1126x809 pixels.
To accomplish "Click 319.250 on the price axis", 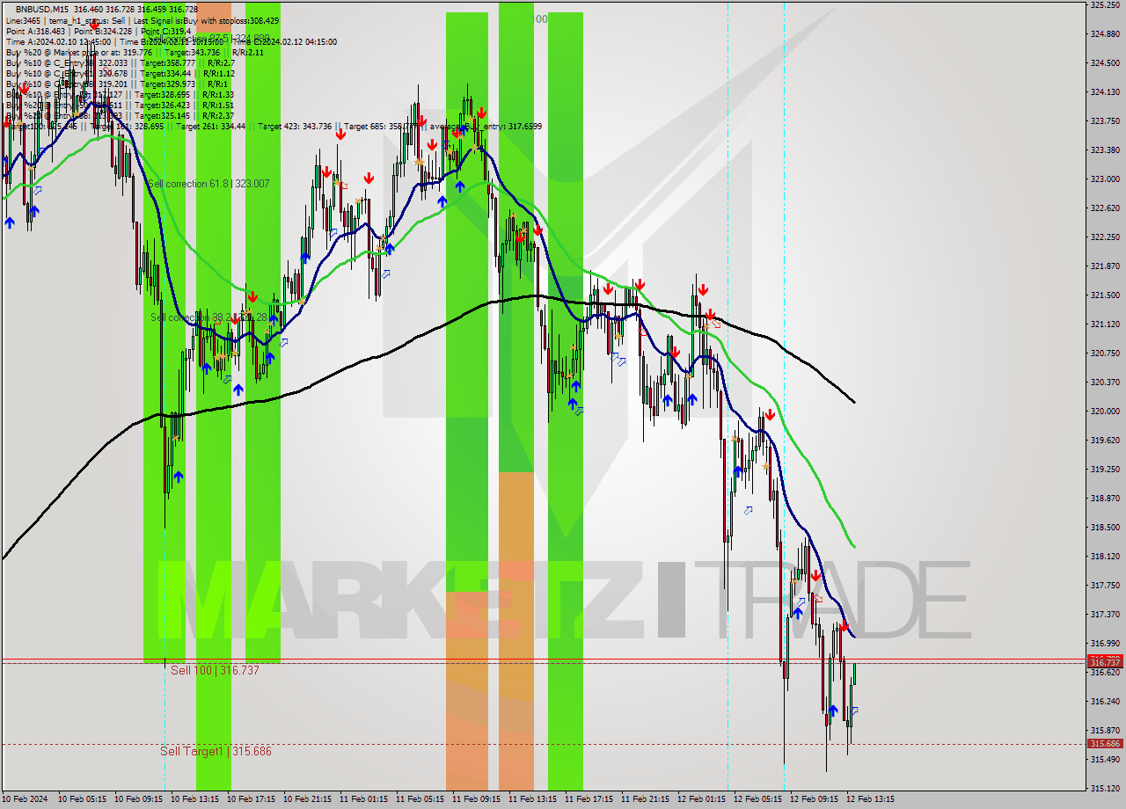I will tap(1105, 470).
